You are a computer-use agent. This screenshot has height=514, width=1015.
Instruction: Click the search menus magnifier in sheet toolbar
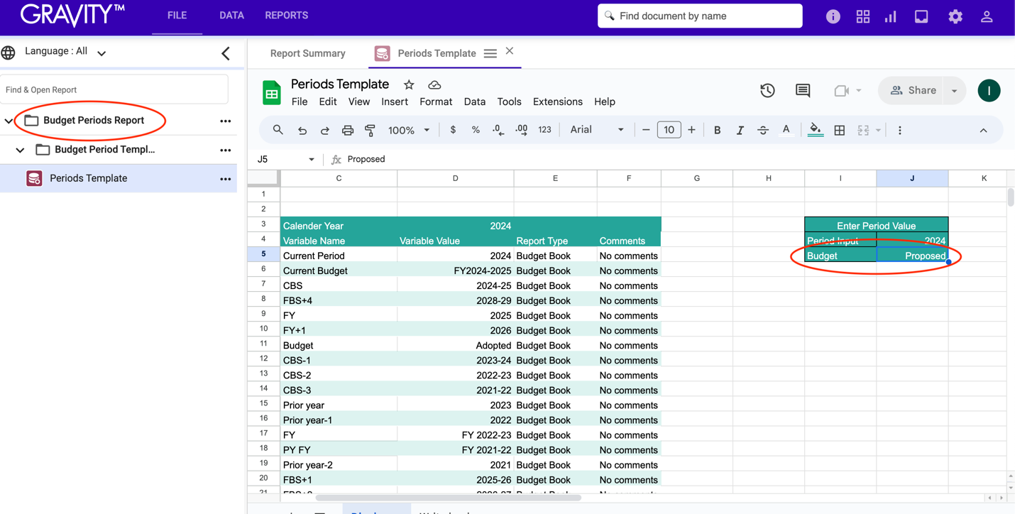pyautogui.click(x=278, y=130)
